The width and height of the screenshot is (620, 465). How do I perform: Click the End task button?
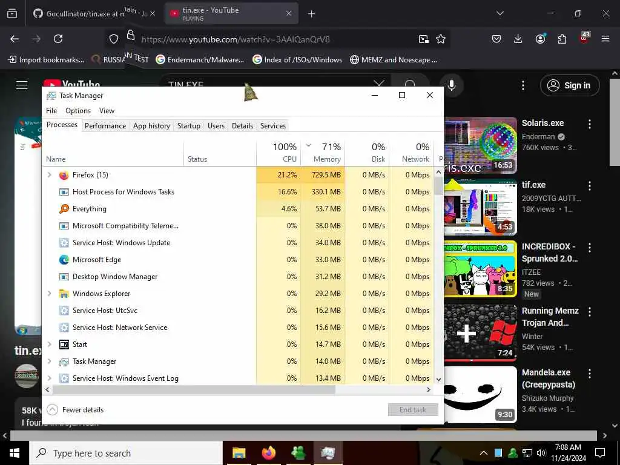coord(413,410)
